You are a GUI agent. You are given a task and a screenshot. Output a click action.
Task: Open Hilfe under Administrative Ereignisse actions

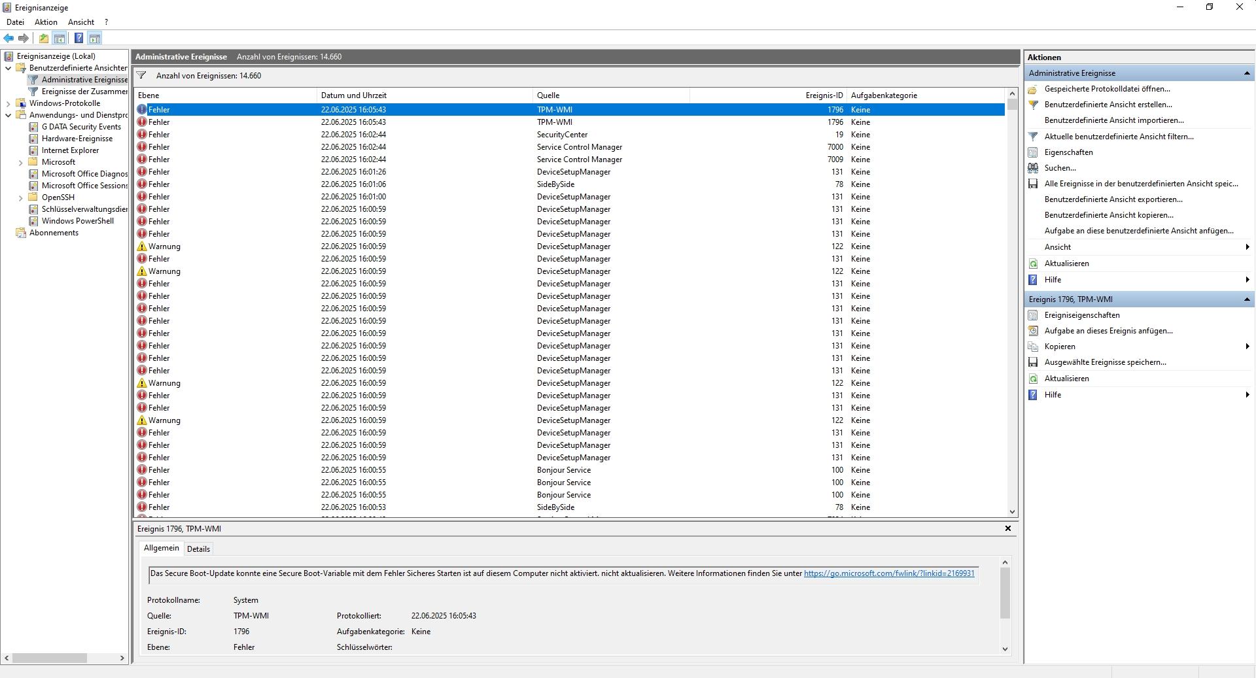[1053, 280]
